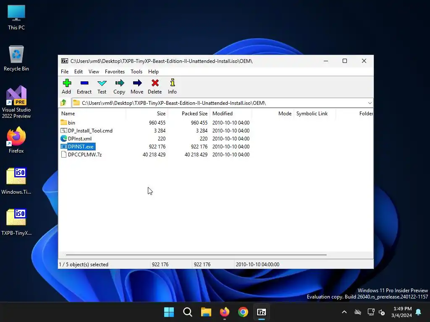Open the View menu

[x=94, y=71]
